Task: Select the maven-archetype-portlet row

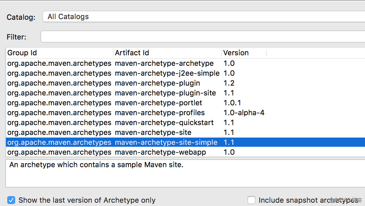Action: click(185, 103)
